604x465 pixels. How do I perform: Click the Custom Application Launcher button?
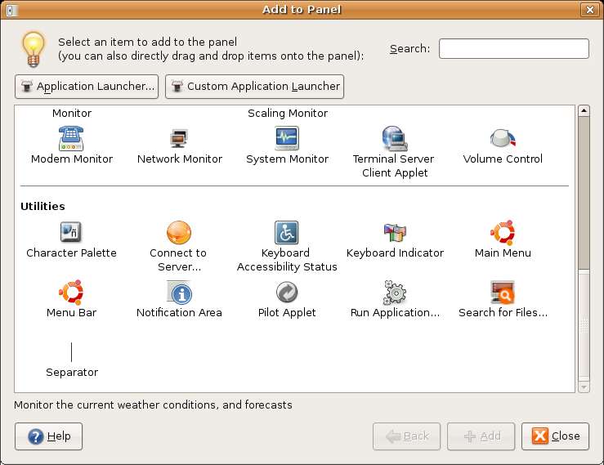[x=254, y=87]
